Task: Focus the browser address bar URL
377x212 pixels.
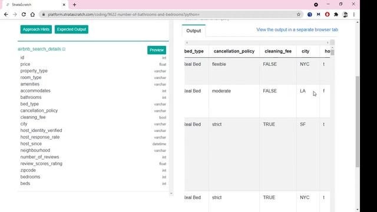Action: [x=124, y=14]
